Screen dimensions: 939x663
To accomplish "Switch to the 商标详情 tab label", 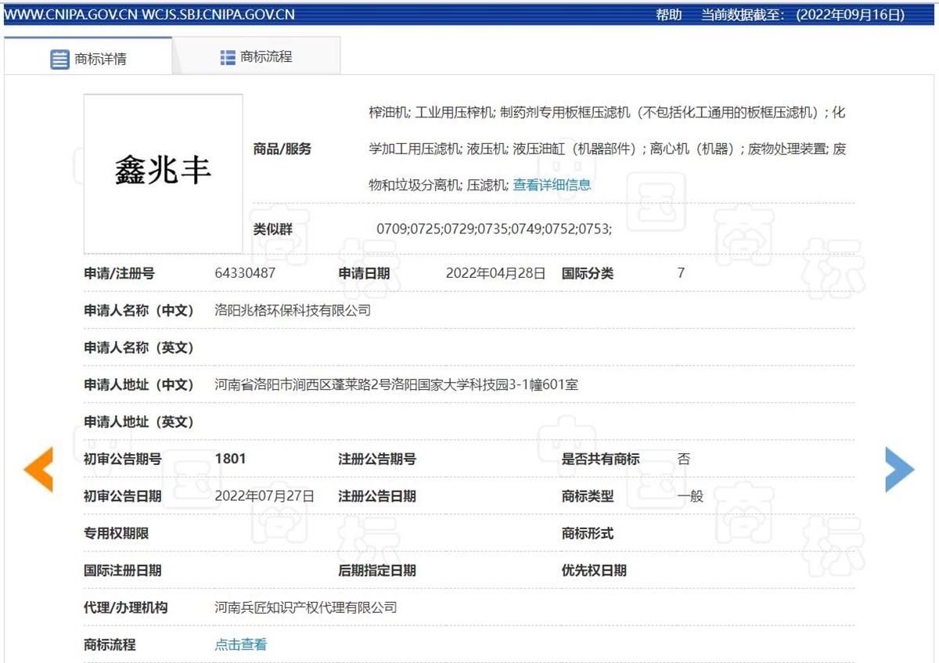I will tap(100, 59).
